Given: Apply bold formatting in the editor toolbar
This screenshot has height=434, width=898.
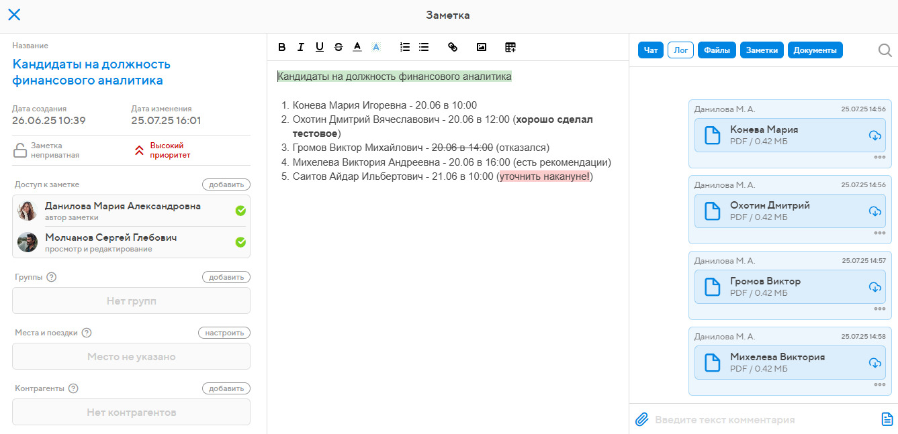Looking at the screenshot, I should pos(282,47).
